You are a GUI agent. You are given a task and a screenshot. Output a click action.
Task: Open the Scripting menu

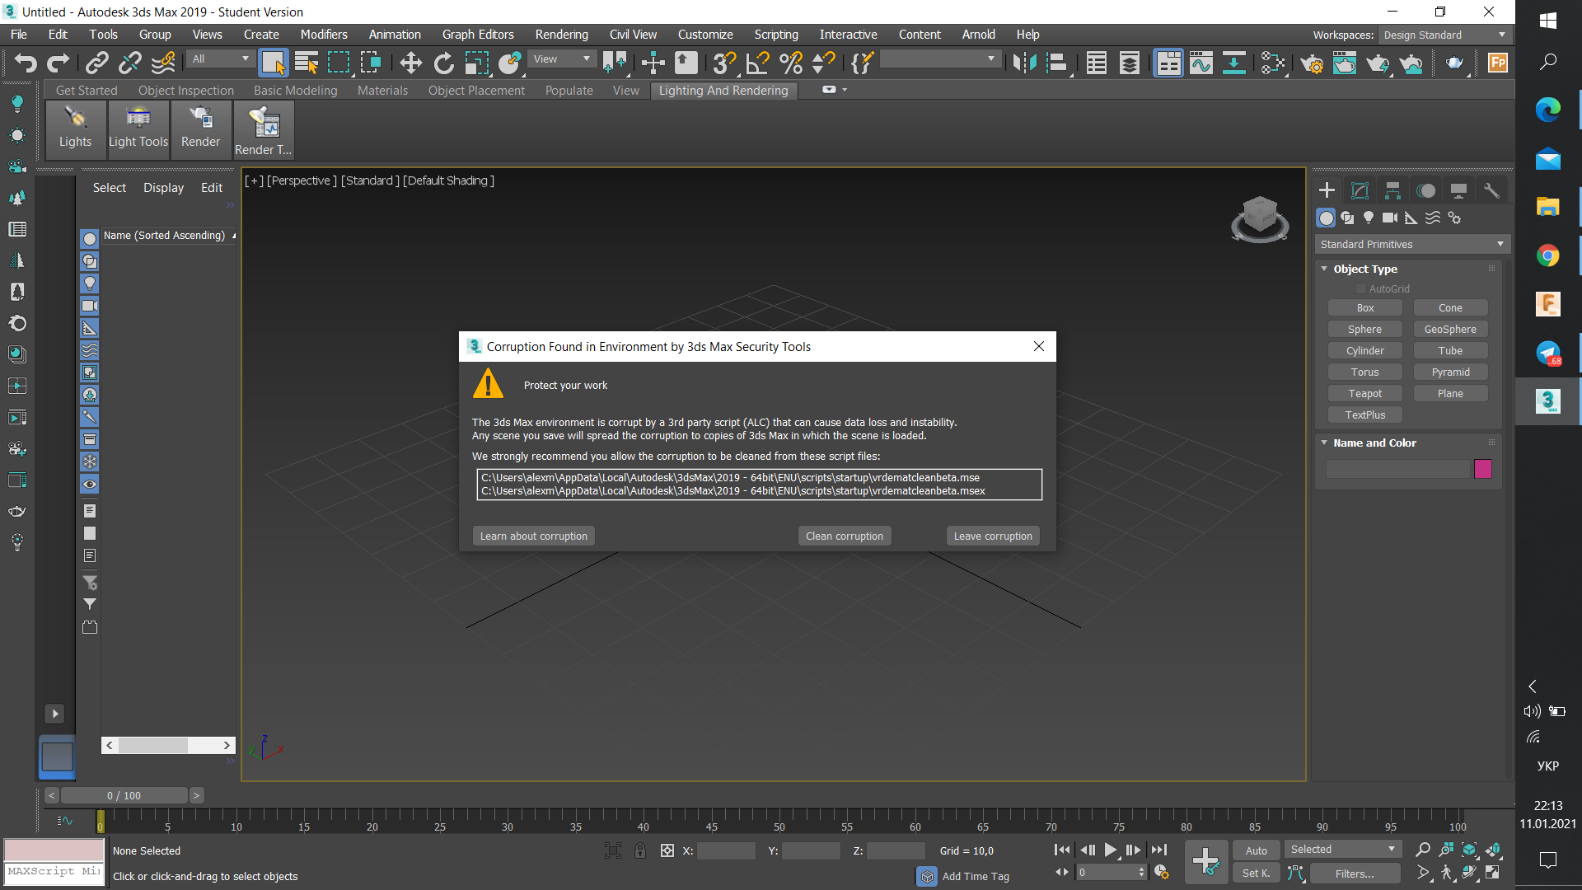(776, 35)
